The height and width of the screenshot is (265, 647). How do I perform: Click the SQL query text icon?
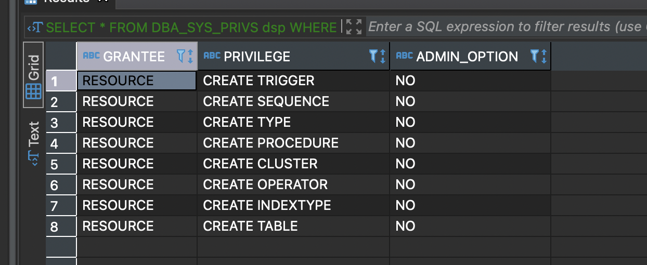pos(35,27)
